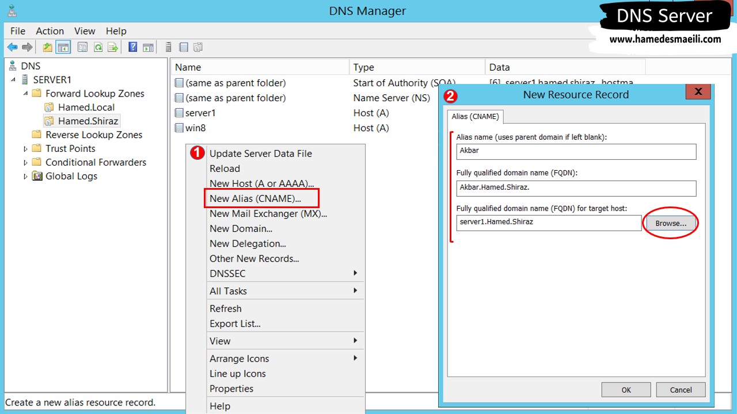Open the Action menu
The height and width of the screenshot is (414, 737).
coord(50,31)
